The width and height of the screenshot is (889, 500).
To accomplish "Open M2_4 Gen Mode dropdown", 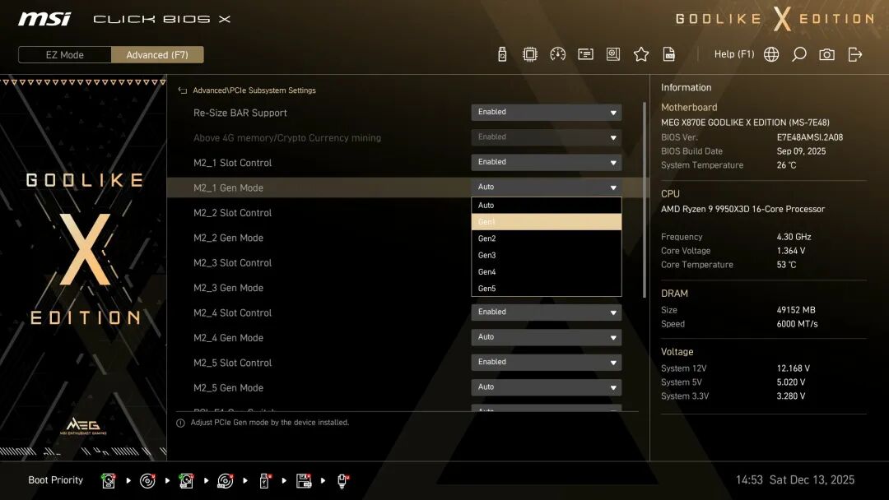I will coord(546,337).
